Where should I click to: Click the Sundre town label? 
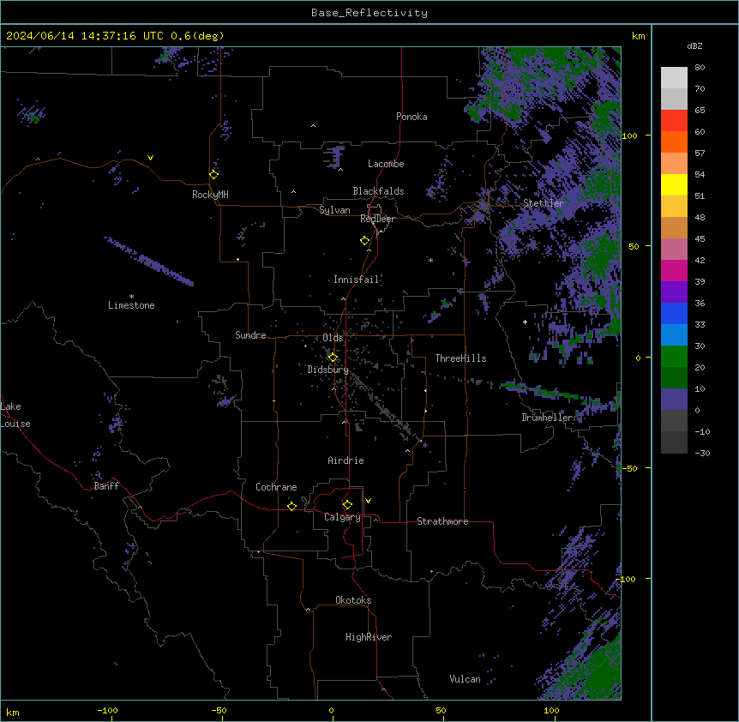point(250,335)
